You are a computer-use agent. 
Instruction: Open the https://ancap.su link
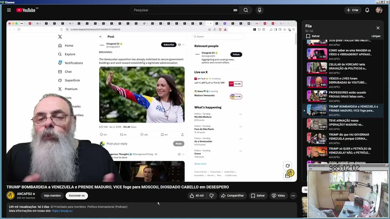point(62,211)
